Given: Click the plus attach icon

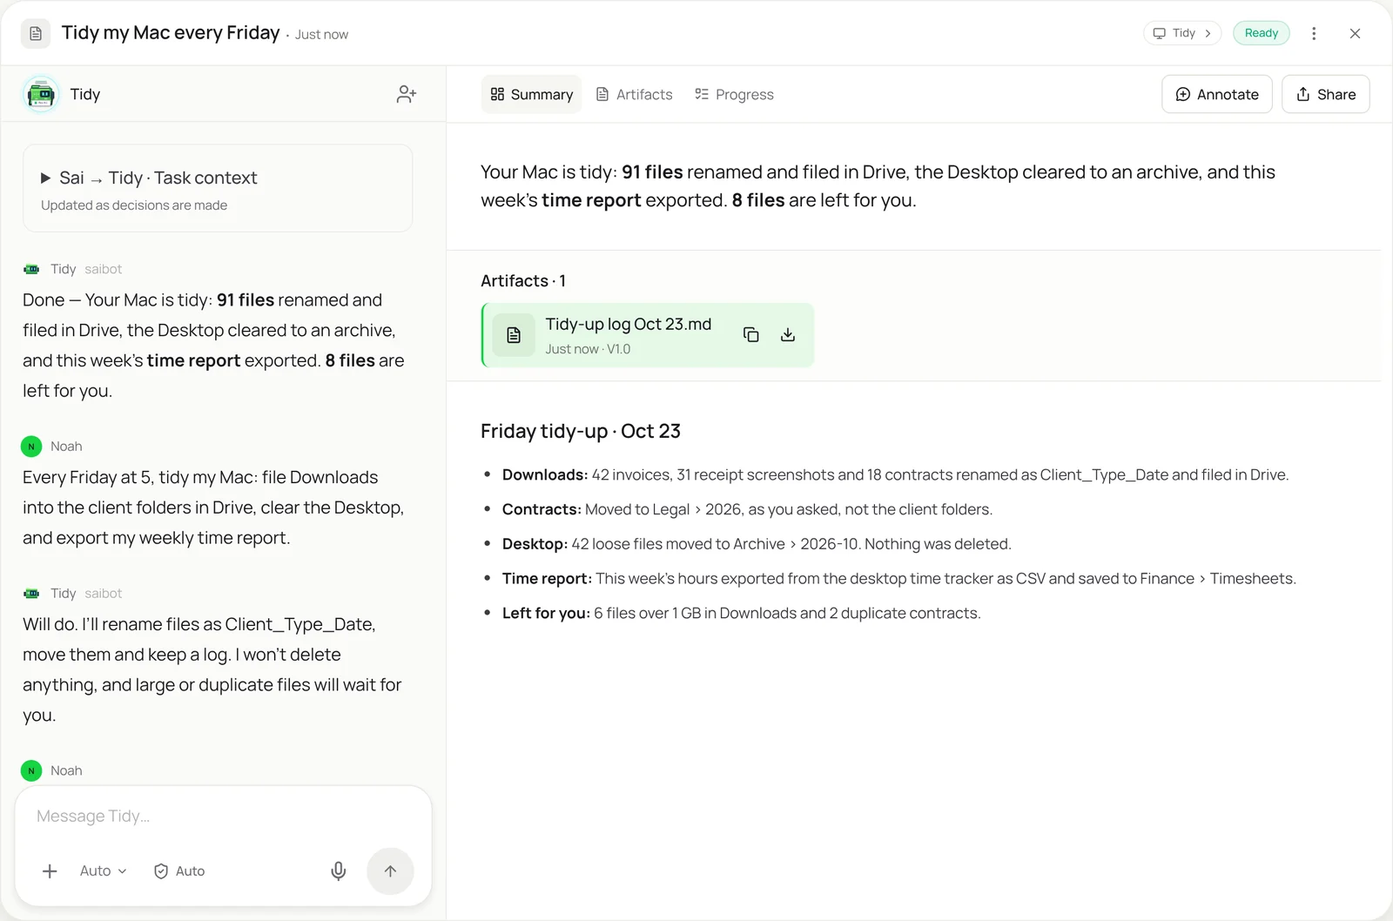Looking at the screenshot, I should tap(50, 871).
